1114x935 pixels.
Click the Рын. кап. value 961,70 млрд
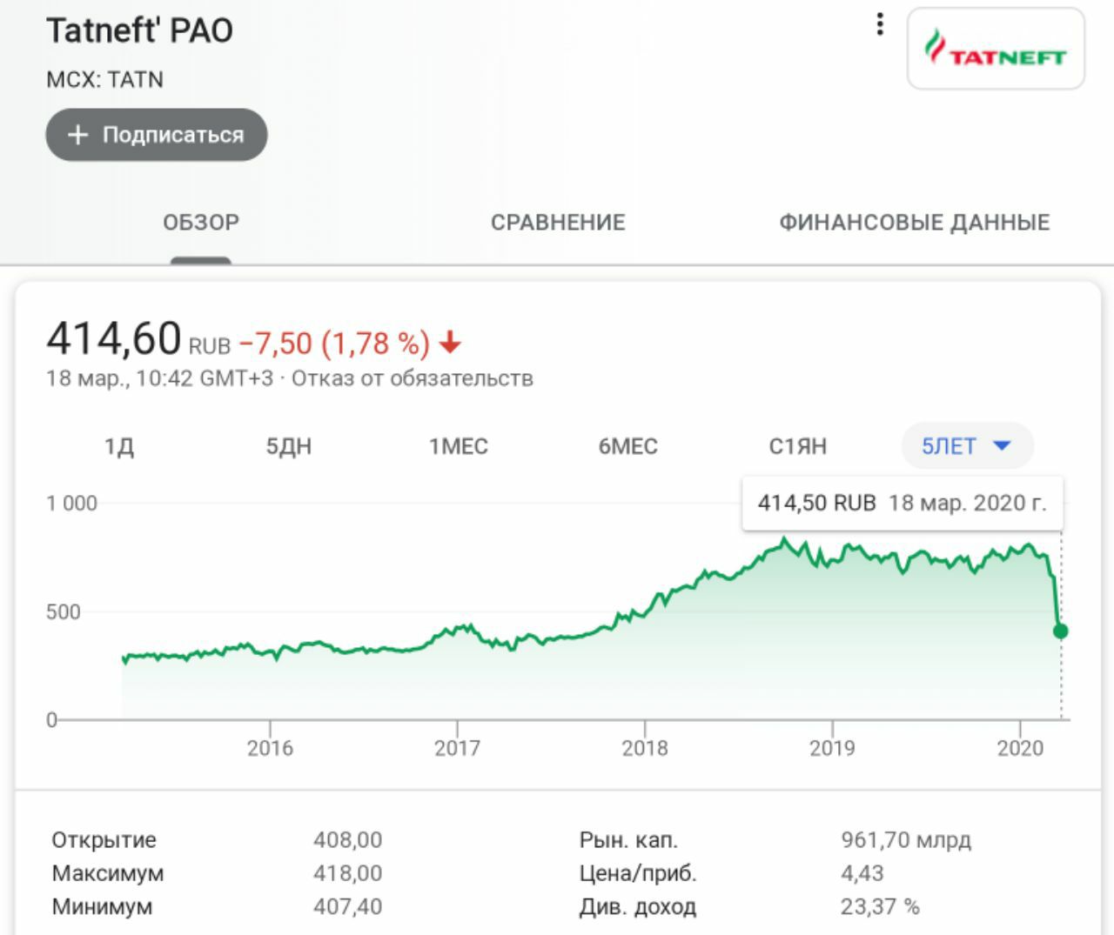[x=906, y=840]
